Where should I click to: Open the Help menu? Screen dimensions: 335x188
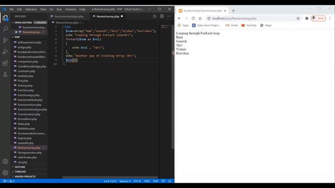(82, 9)
